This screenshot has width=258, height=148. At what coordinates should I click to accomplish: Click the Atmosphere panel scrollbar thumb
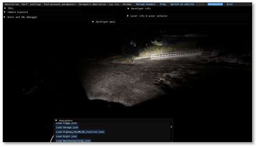tap(171, 127)
